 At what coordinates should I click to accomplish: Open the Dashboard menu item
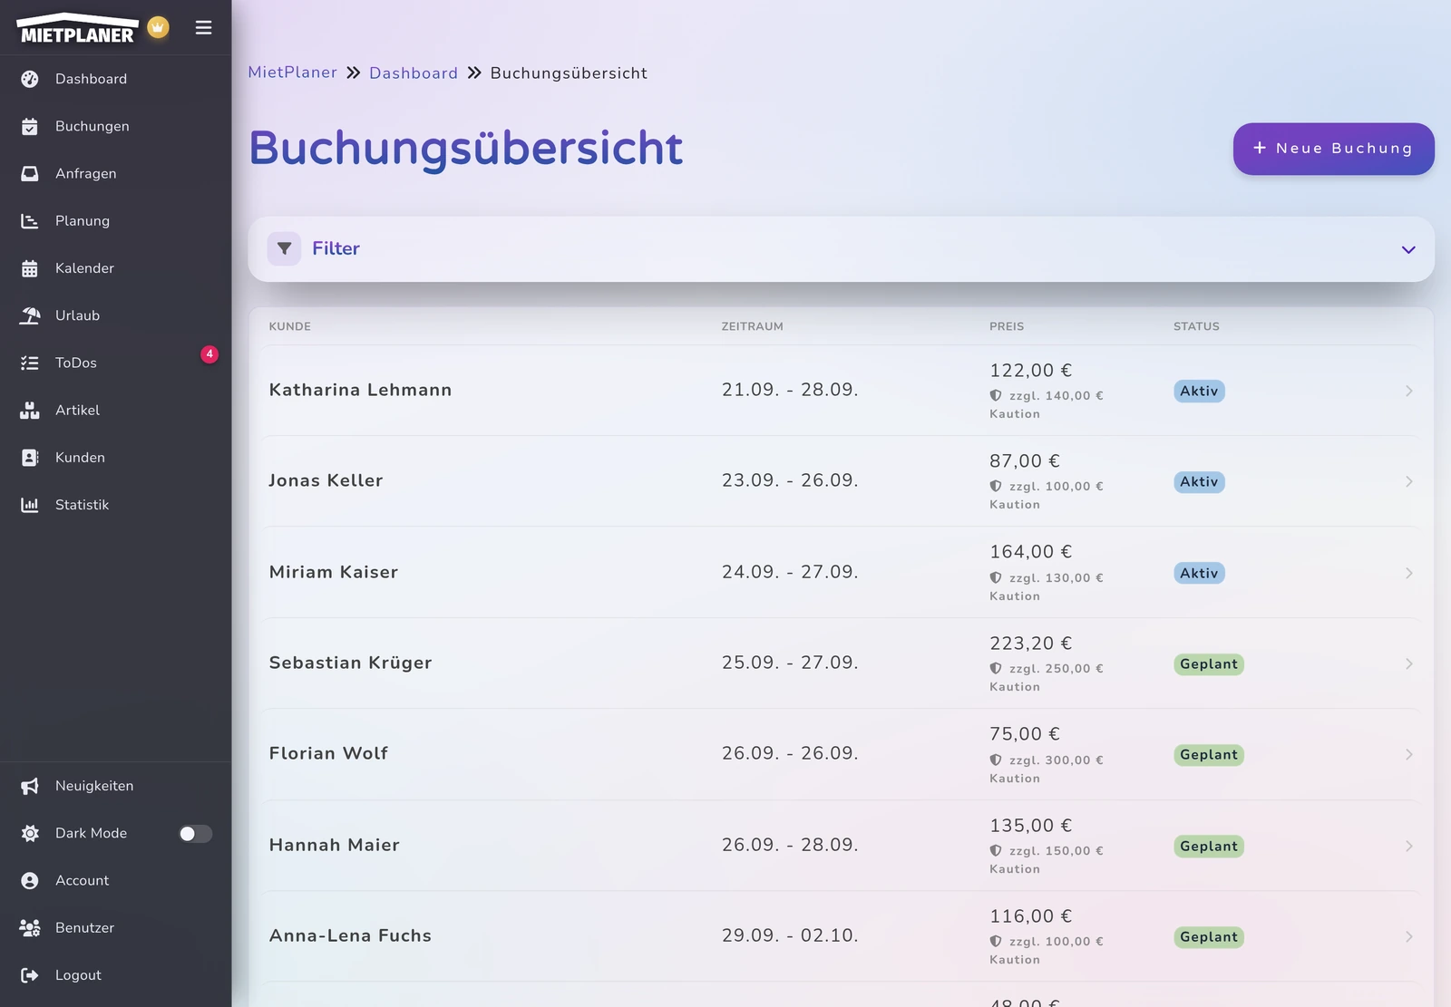(x=115, y=79)
